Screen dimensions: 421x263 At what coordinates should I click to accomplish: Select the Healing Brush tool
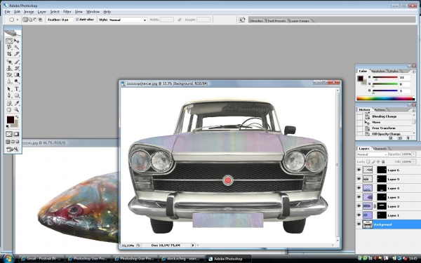click(9, 62)
